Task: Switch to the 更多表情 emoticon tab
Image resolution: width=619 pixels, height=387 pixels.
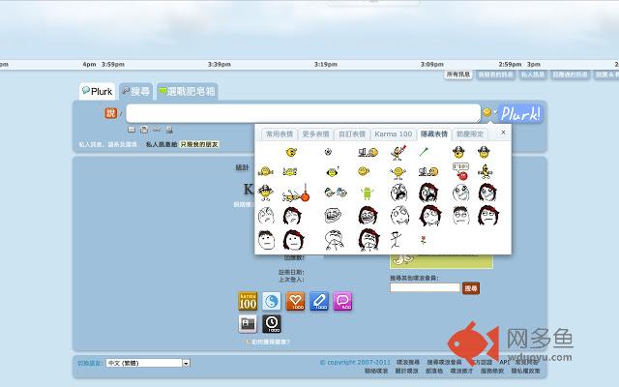Action: 315,134
